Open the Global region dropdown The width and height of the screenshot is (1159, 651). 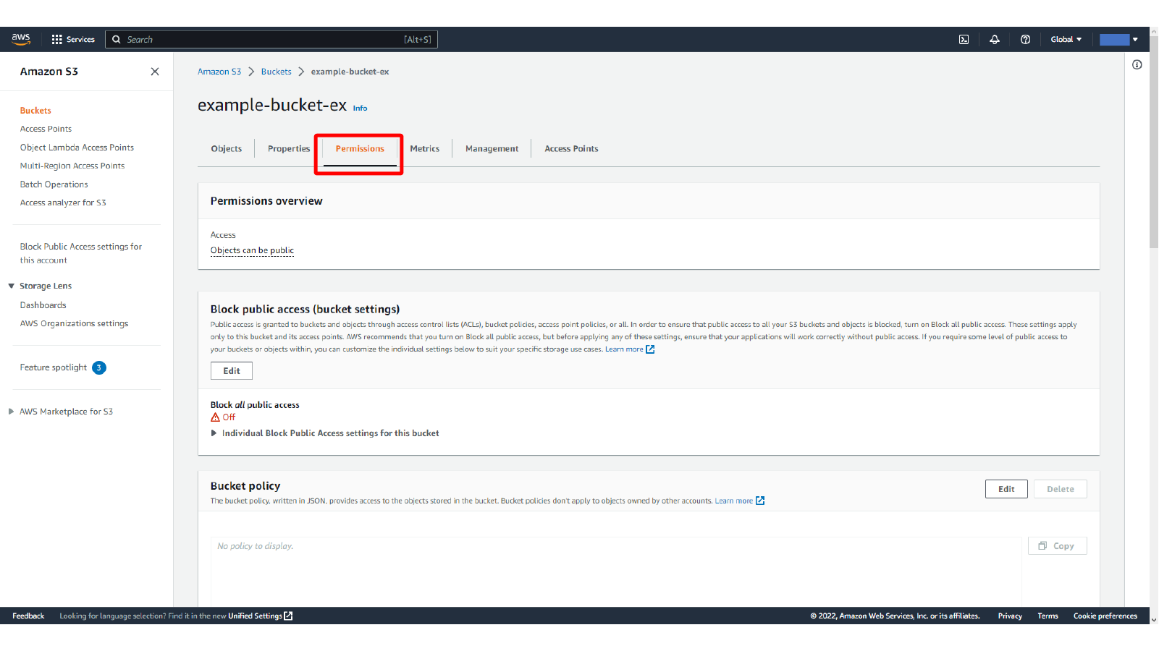[x=1066, y=40]
